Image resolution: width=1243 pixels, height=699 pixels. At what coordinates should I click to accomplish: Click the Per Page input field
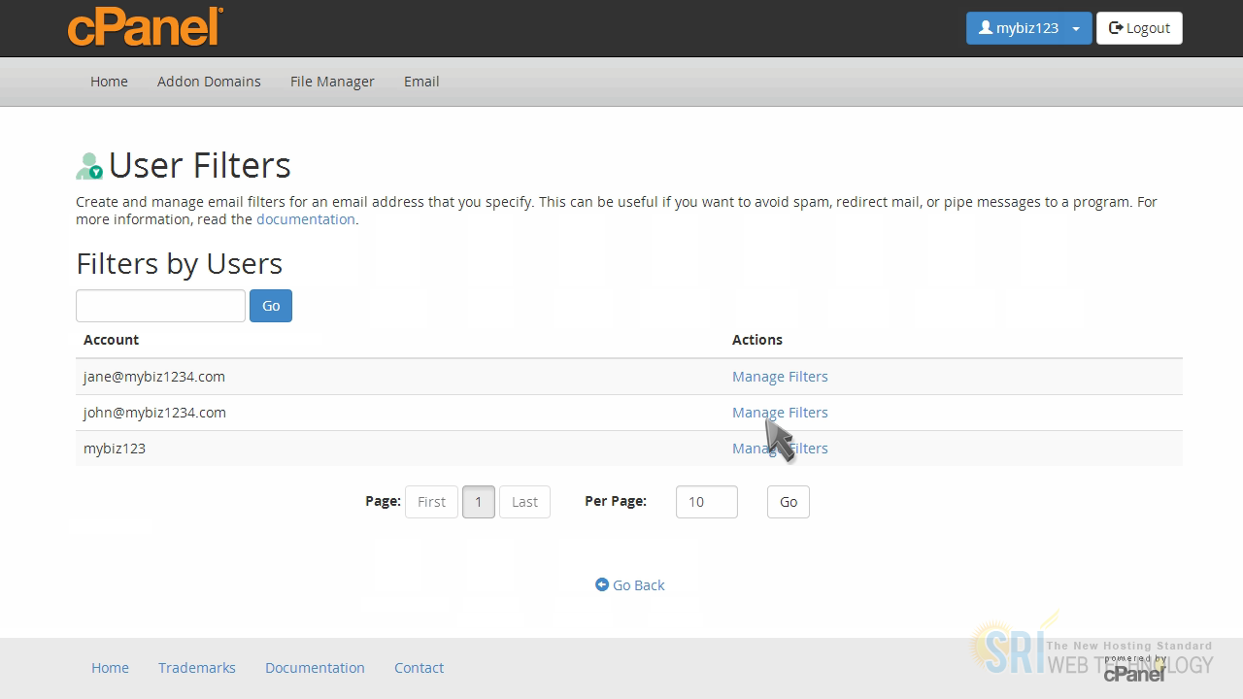pos(706,502)
